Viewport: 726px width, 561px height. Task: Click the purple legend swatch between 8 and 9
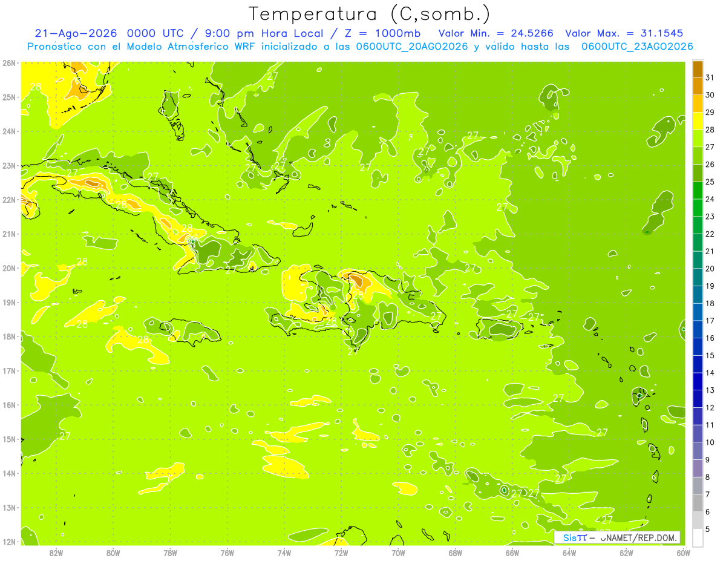pos(698,468)
